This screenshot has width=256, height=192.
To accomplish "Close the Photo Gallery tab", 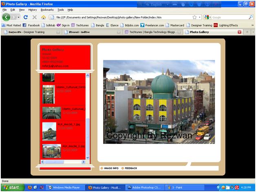I will (x=239, y=32).
